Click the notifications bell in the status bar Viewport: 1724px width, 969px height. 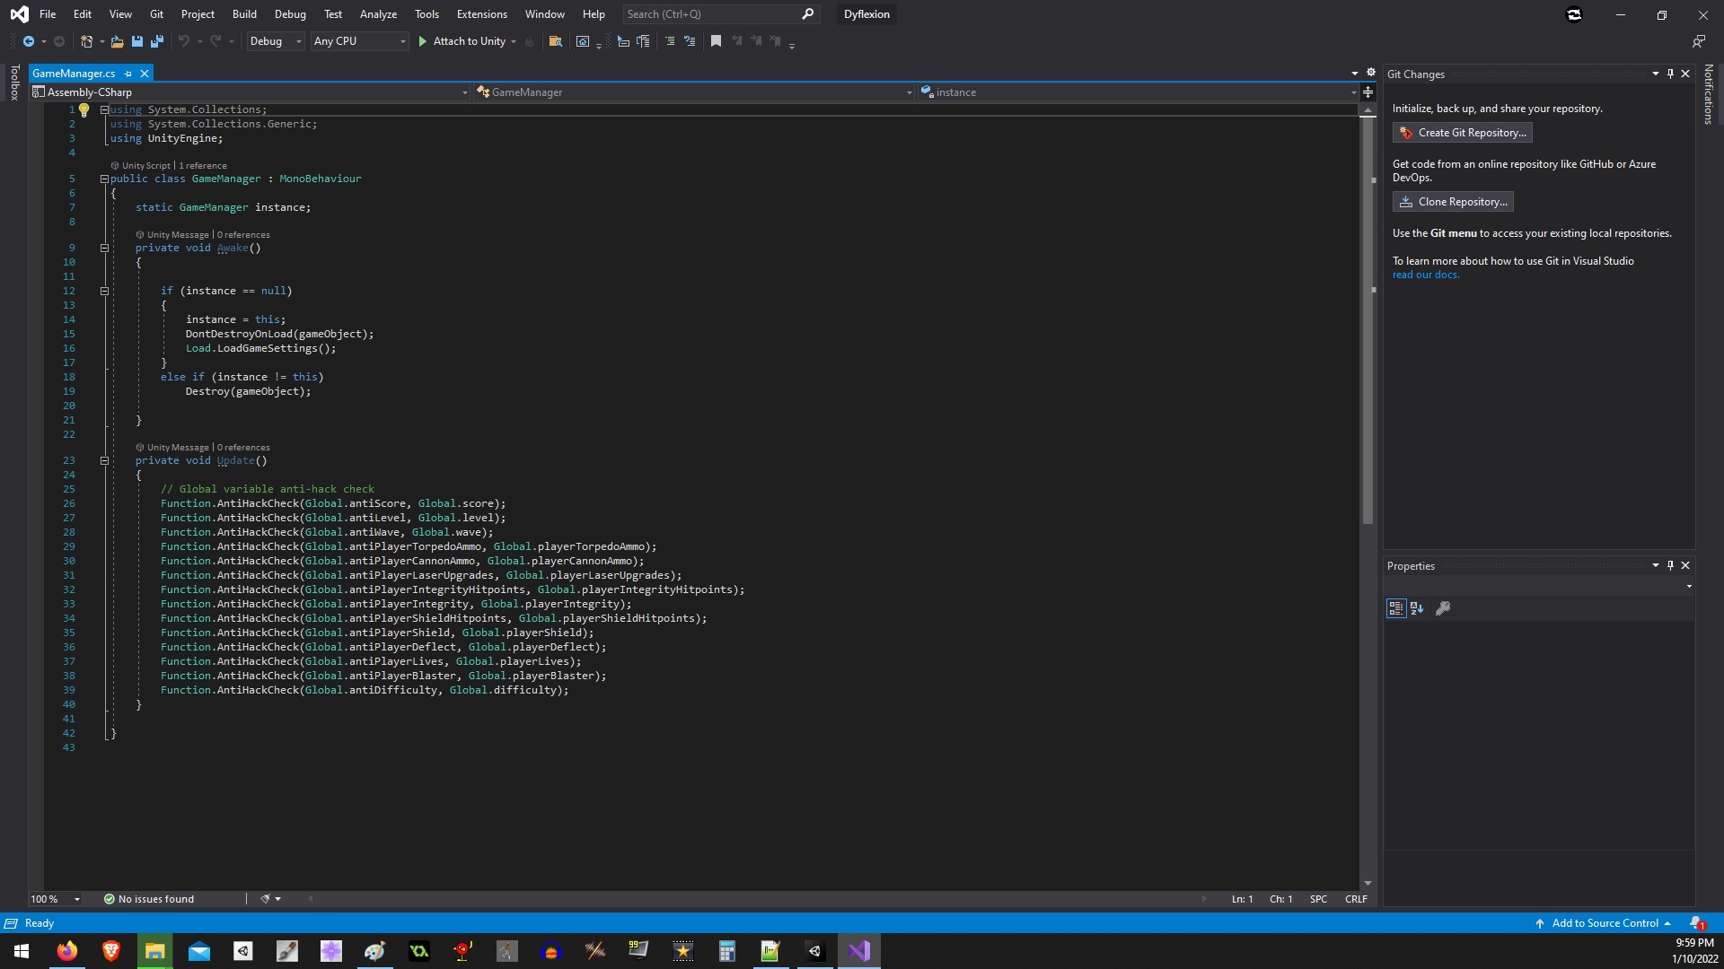[1697, 923]
